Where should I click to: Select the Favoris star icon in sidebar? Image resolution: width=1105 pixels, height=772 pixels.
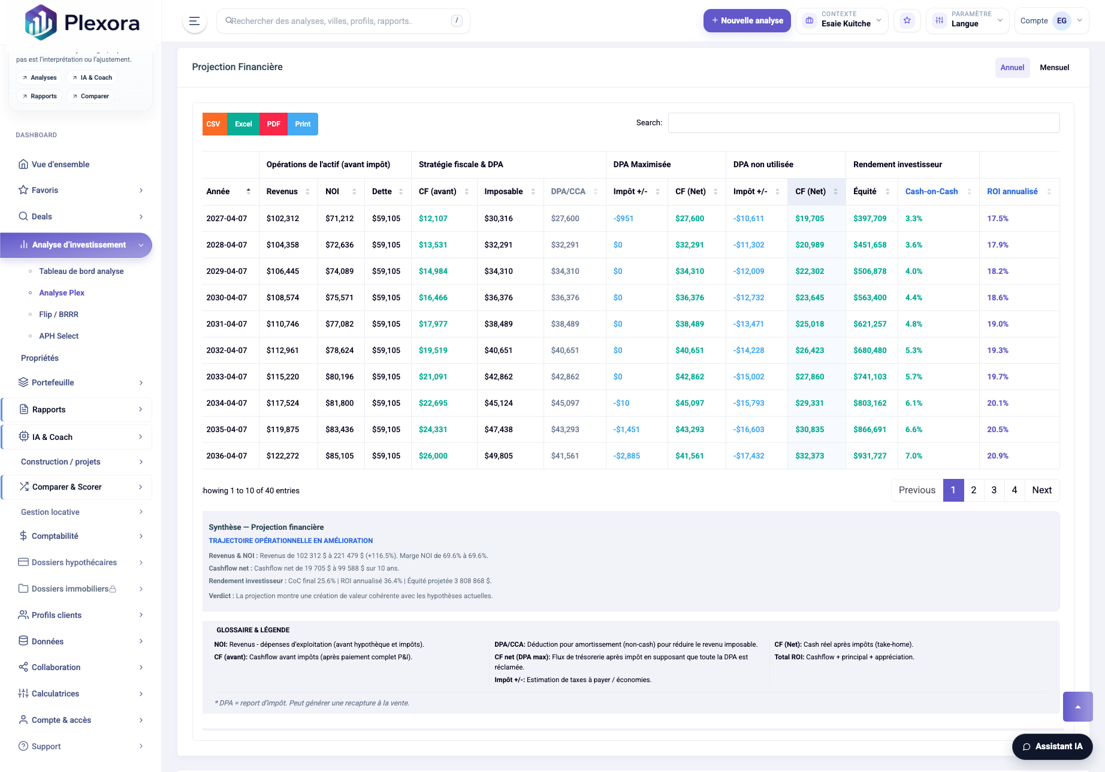(23, 190)
